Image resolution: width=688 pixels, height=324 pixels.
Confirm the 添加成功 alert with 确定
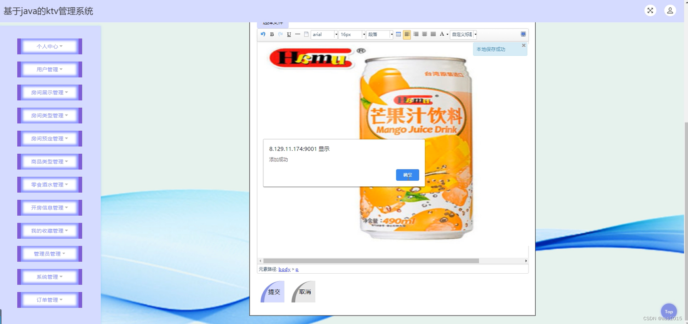[407, 175]
